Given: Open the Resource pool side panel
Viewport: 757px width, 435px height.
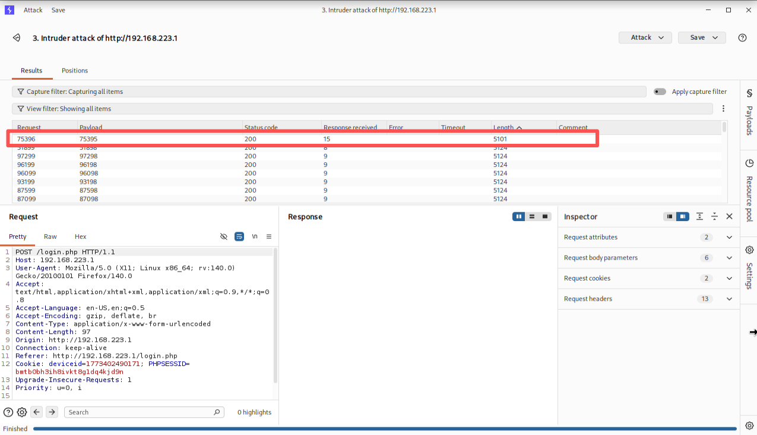Looking at the screenshot, I should click(x=749, y=190).
